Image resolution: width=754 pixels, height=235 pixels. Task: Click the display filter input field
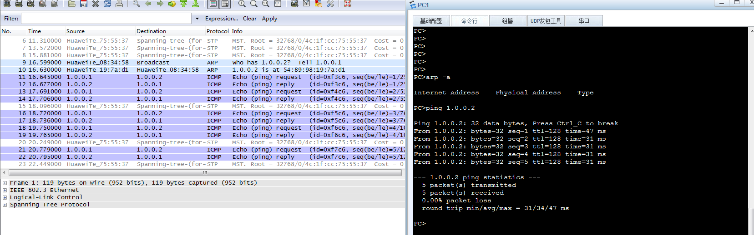pos(106,19)
